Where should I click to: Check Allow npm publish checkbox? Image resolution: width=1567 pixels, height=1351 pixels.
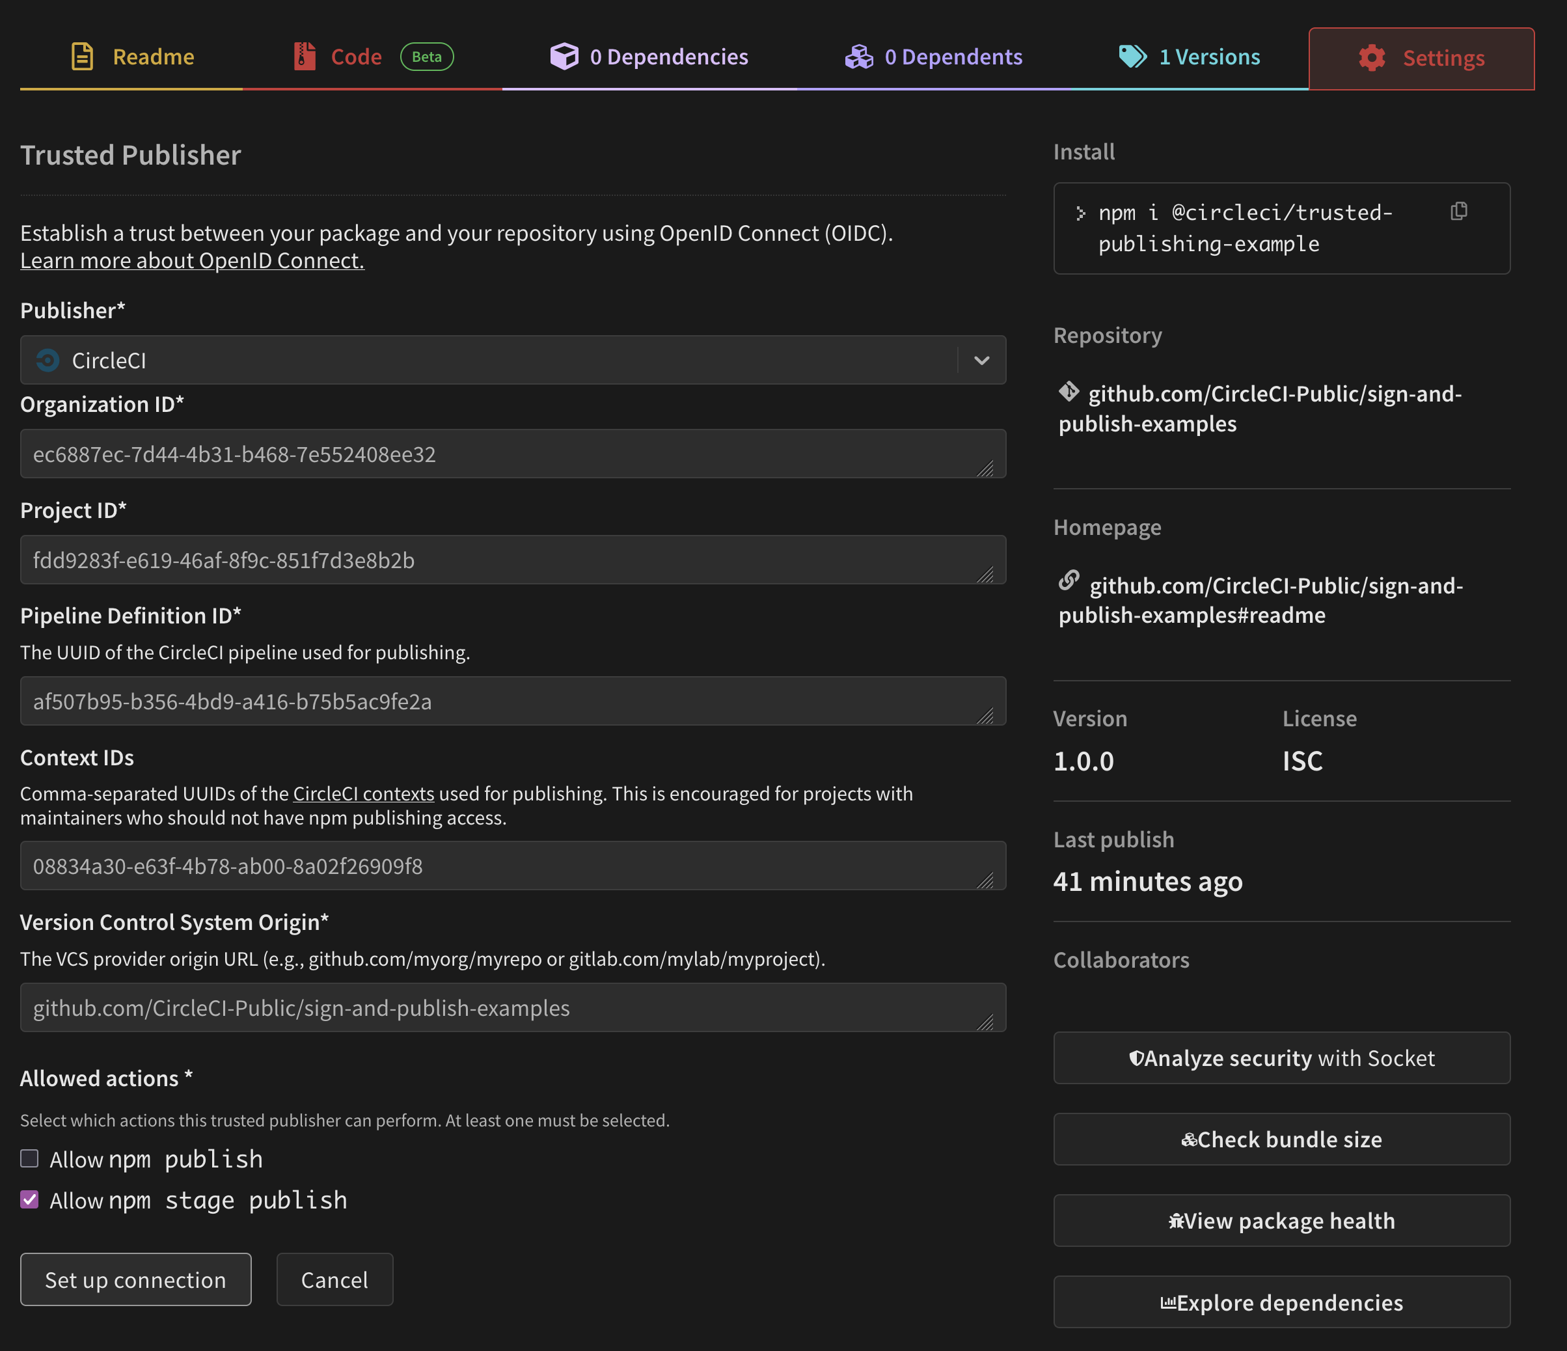(29, 1158)
